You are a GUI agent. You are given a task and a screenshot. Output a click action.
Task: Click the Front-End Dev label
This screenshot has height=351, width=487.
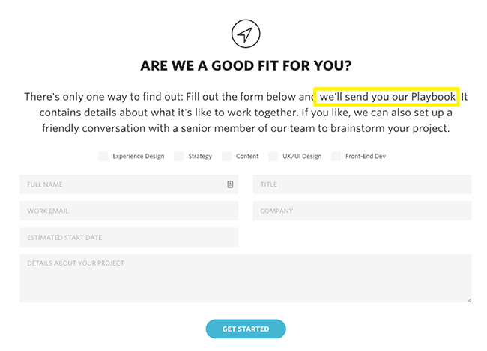click(366, 157)
